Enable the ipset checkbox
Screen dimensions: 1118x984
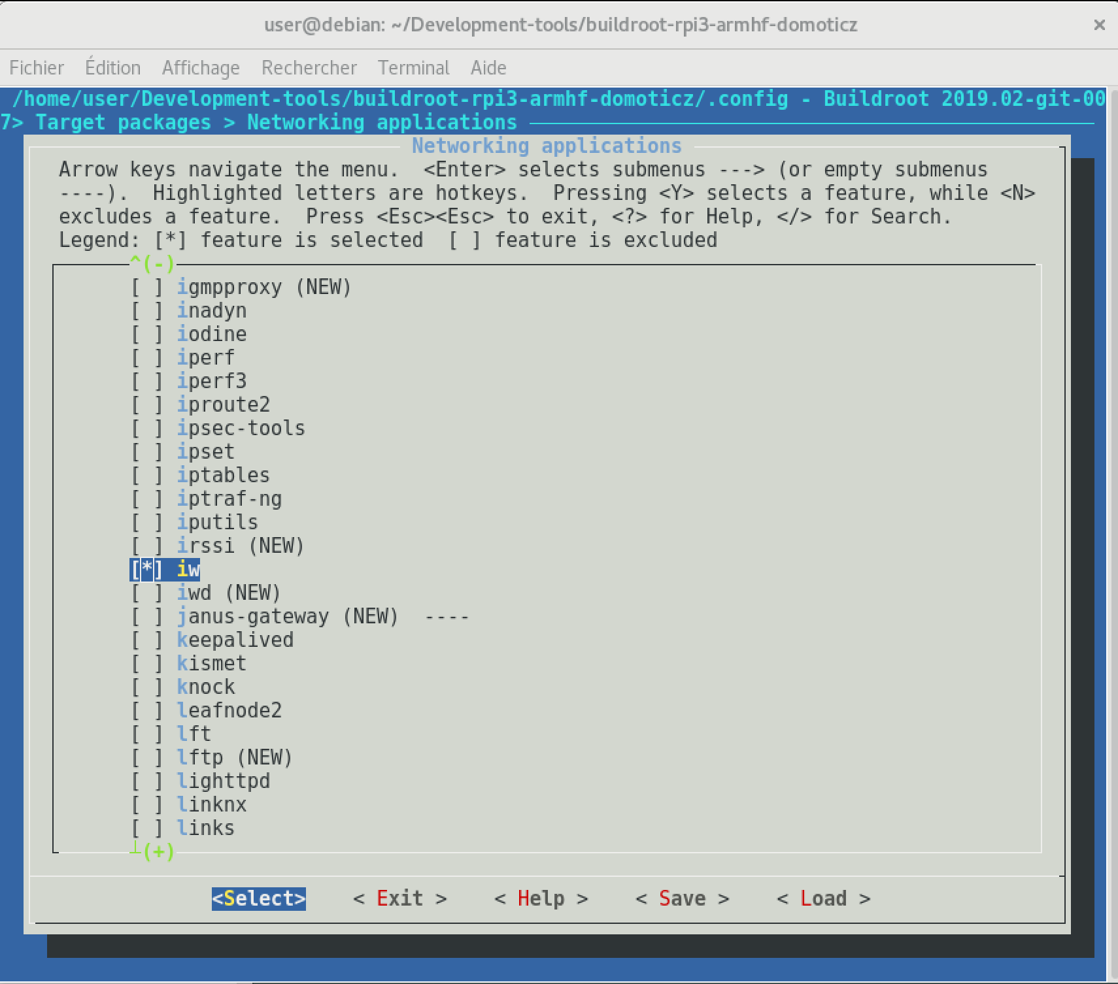[147, 452]
